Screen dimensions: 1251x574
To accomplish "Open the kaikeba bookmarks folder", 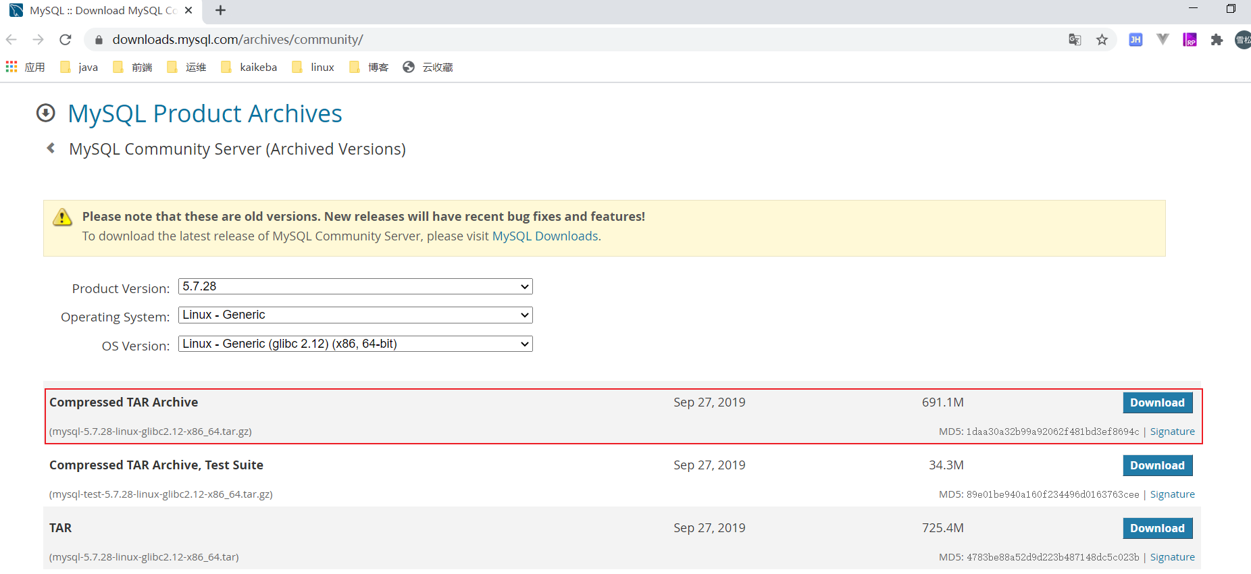I will point(249,67).
